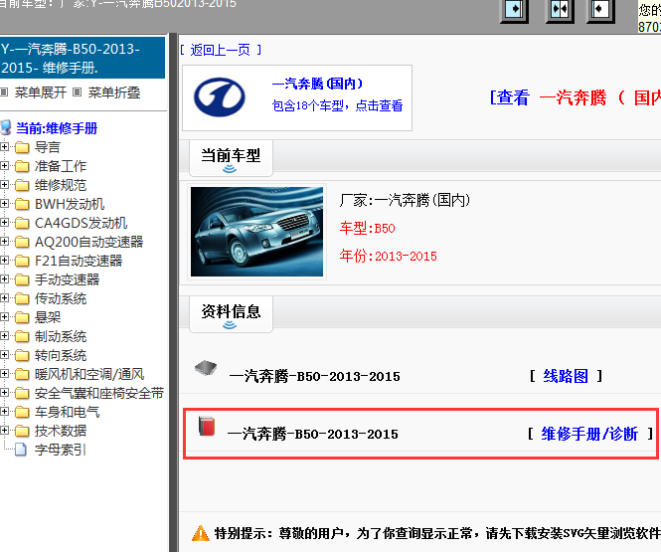The height and width of the screenshot is (552, 661).
Task: Click the F21自动变速器 folder icon
Action: 22,261
